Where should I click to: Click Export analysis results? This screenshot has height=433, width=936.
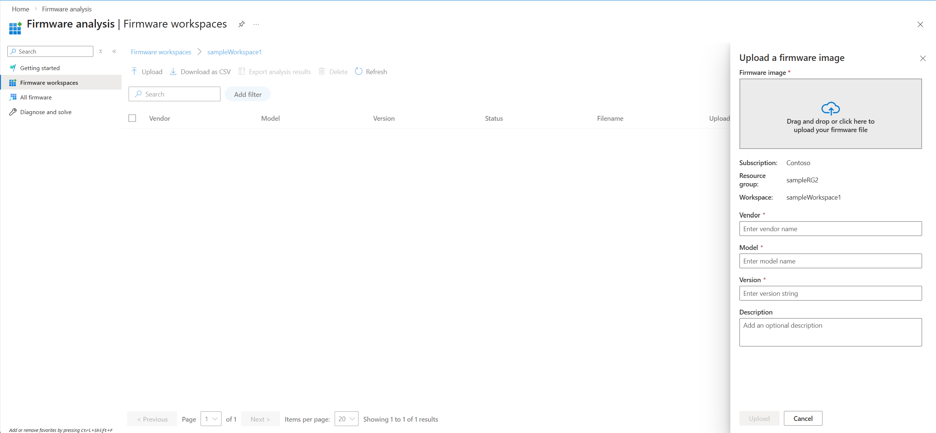275,72
